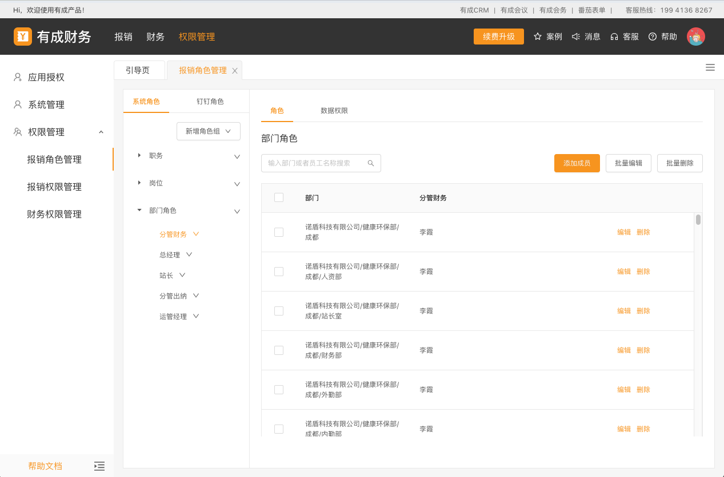Viewport: 724px width, 477px height.
Task: Check the checkbox for the 财务部 row
Action: coord(279,350)
